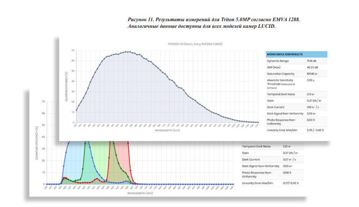Click the blue channel curve in color chart
This screenshot has width=359, height=207.
click(92, 158)
